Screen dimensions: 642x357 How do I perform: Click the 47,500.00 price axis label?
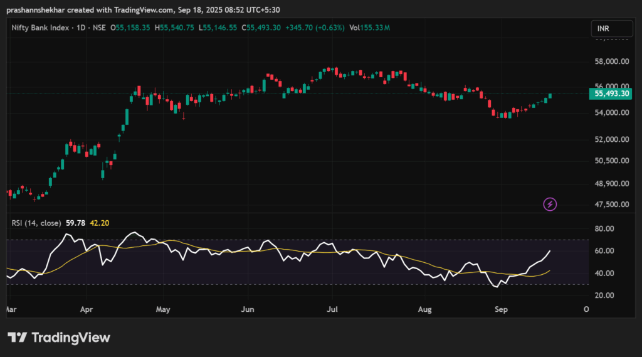(612, 205)
